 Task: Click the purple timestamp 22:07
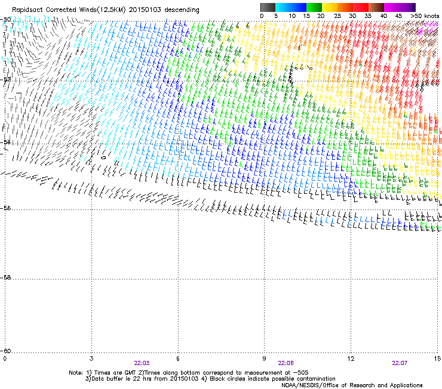[x=400, y=363]
